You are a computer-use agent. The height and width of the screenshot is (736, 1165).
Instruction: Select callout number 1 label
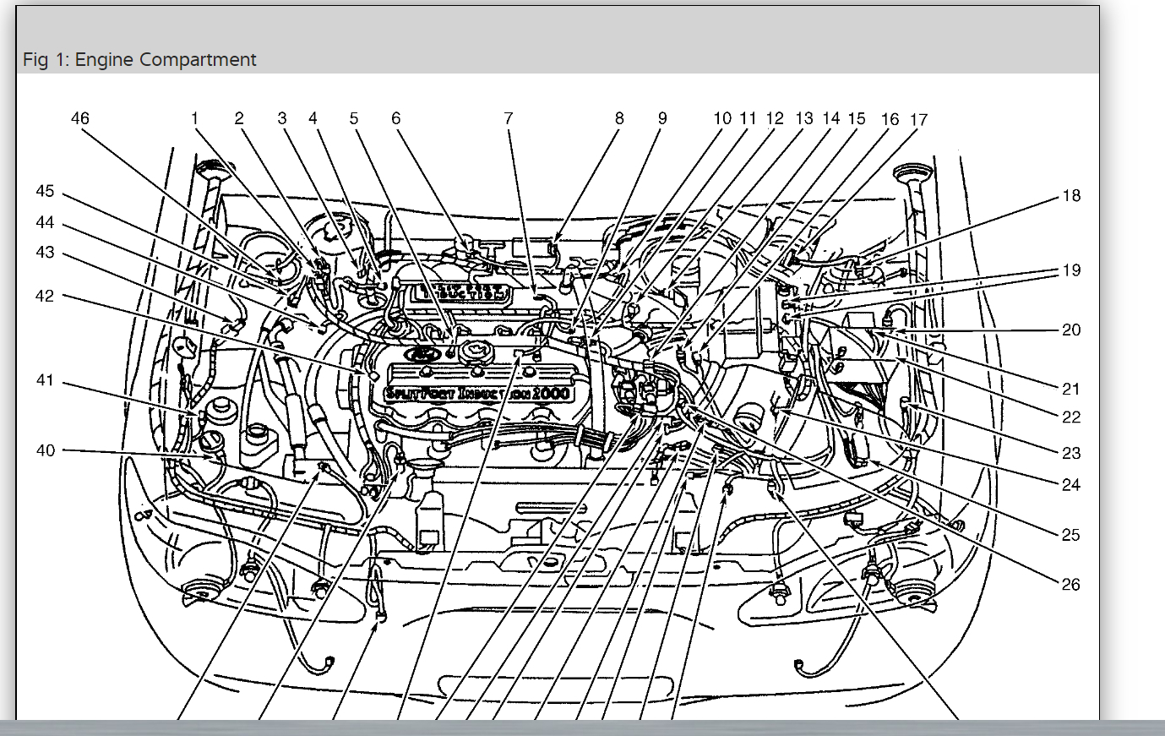(194, 118)
